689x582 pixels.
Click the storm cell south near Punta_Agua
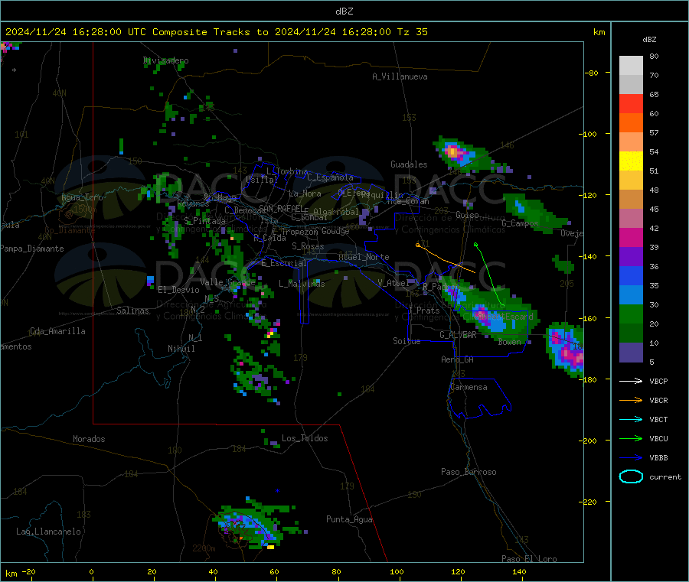coord(253,525)
